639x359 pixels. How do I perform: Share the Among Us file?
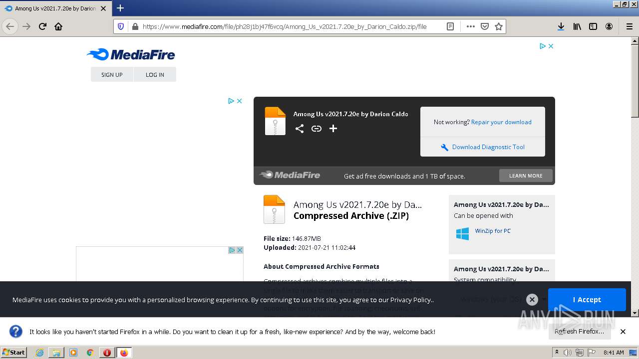[299, 129]
